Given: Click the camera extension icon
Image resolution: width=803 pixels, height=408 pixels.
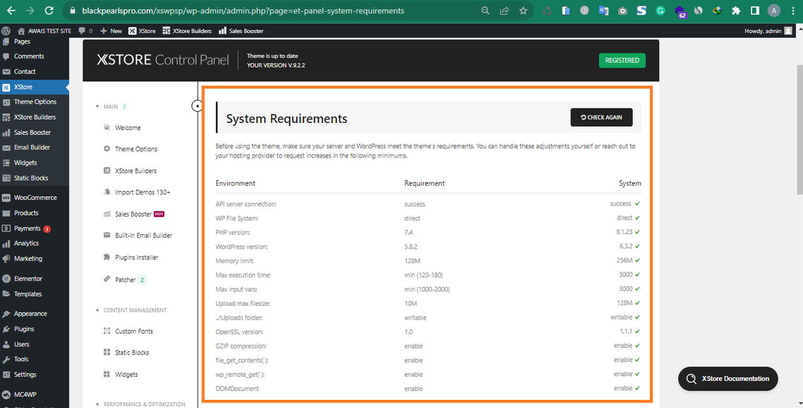Looking at the screenshot, I should [622, 11].
